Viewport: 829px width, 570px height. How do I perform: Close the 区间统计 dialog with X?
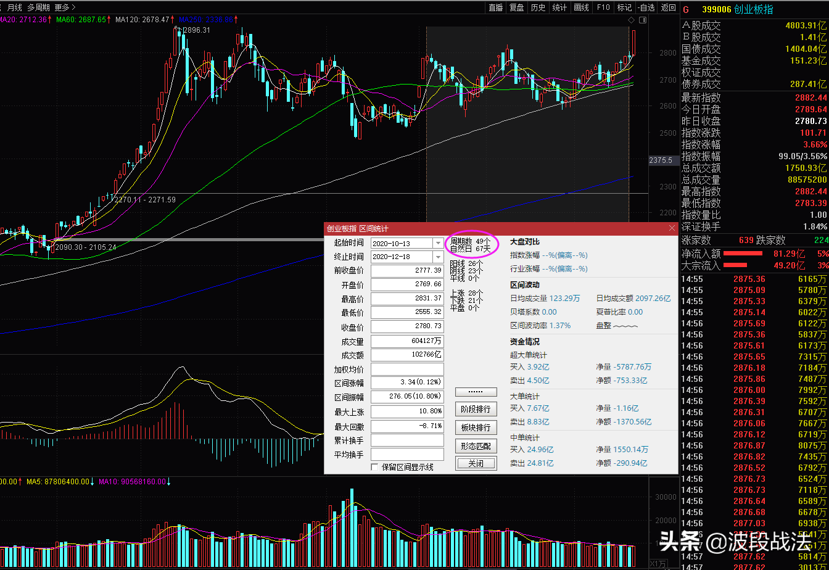pos(672,228)
